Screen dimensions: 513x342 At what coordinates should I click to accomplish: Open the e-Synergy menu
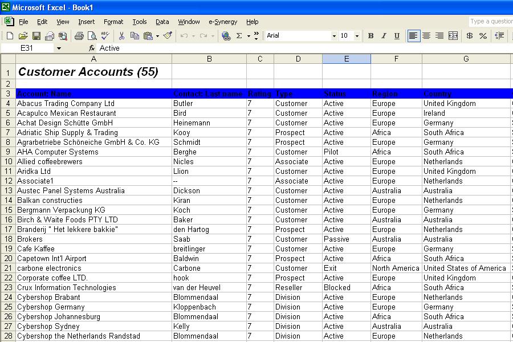(223, 22)
